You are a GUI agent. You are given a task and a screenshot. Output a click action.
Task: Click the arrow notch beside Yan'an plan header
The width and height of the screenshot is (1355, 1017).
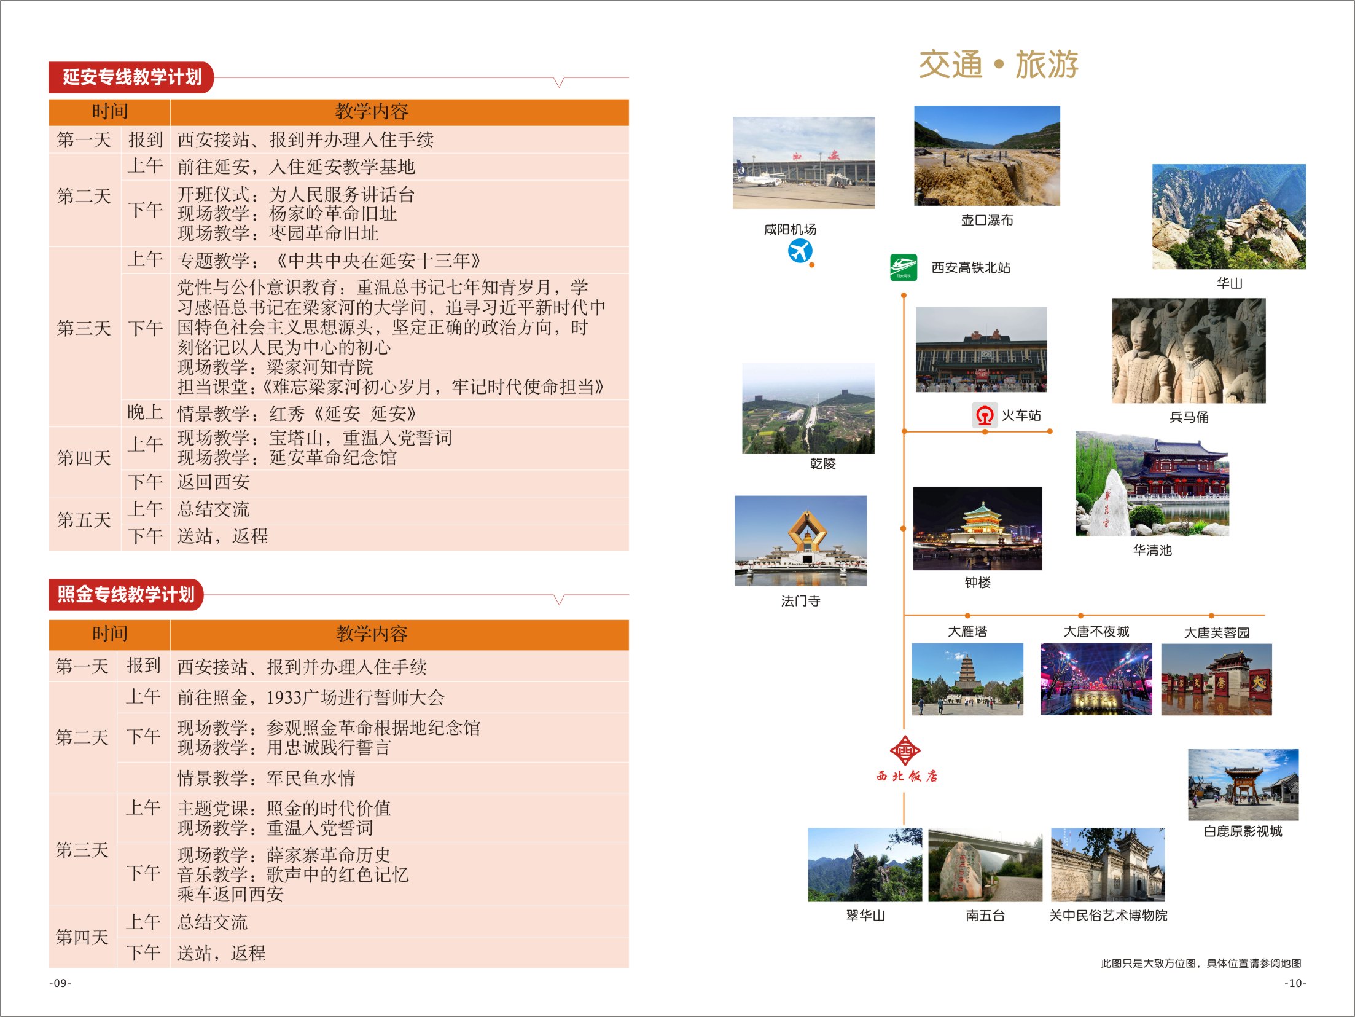[x=559, y=82]
